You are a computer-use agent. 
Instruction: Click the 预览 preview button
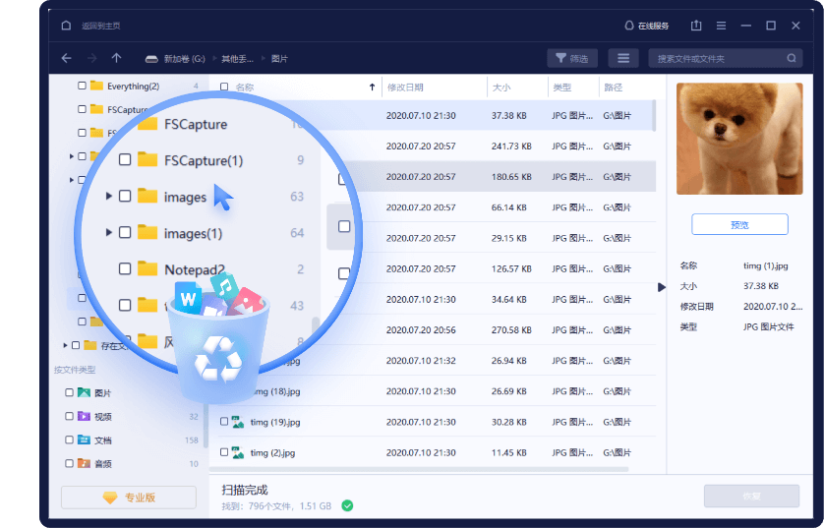(x=739, y=224)
